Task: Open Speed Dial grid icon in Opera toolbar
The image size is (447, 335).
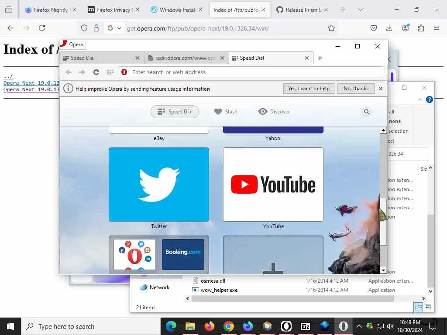Action: 110,72
